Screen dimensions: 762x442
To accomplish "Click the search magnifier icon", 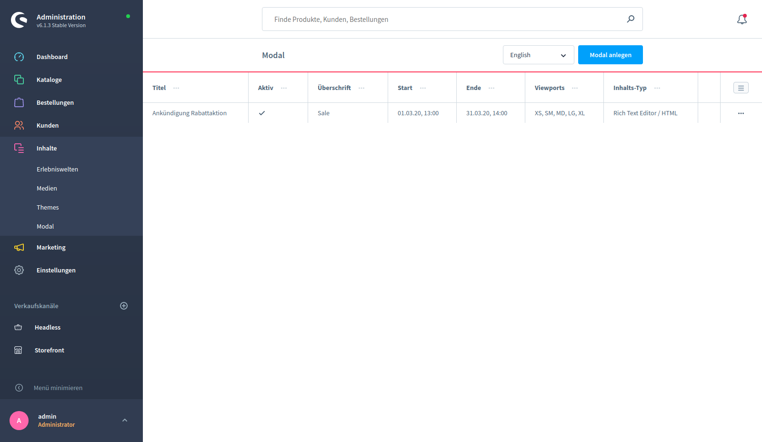I will 631,19.
